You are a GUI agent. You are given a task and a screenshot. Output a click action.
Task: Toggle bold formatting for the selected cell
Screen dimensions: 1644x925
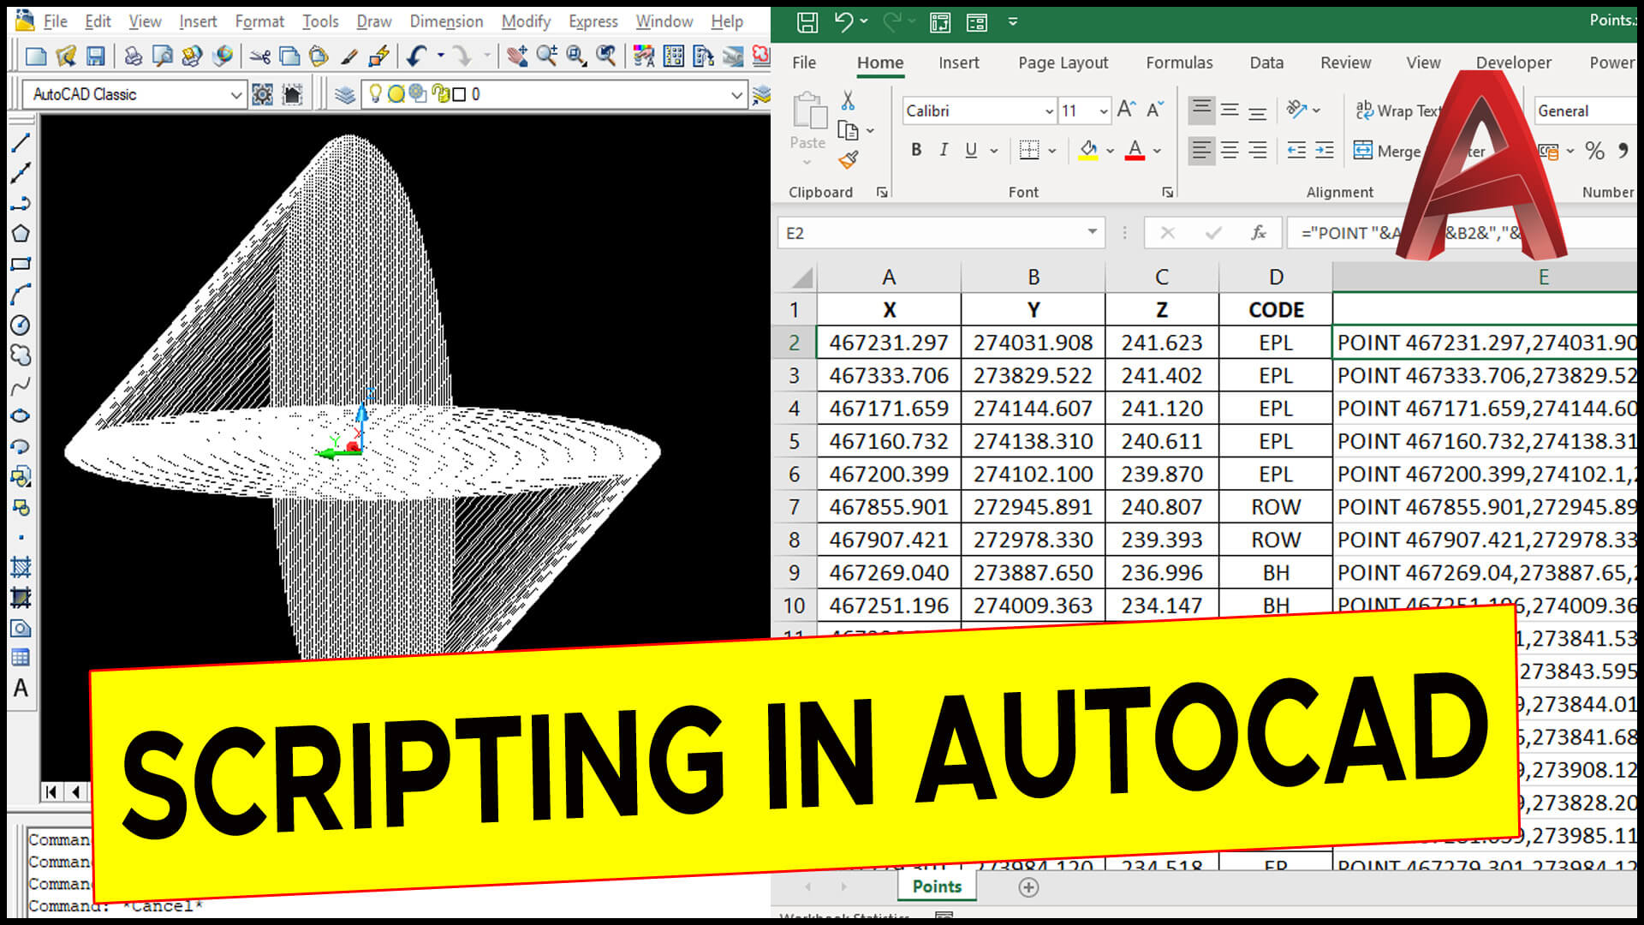click(x=915, y=150)
